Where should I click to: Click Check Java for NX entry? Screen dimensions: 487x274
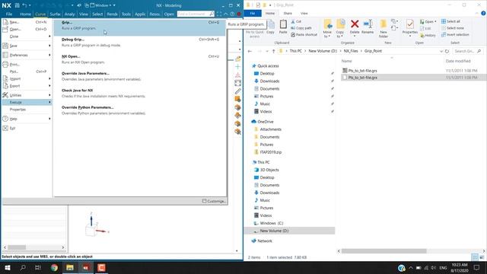click(x=139, y=93)
